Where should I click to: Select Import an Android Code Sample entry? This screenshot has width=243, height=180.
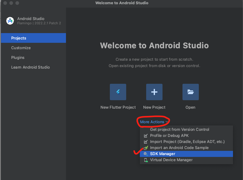(x=186, y=148)
